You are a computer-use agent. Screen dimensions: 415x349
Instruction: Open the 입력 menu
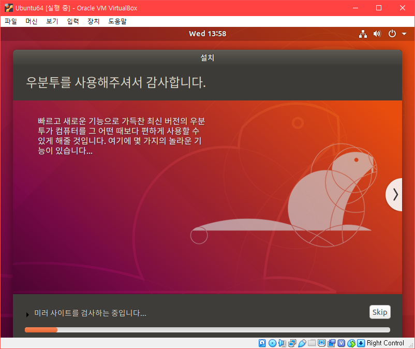point(73,21)
